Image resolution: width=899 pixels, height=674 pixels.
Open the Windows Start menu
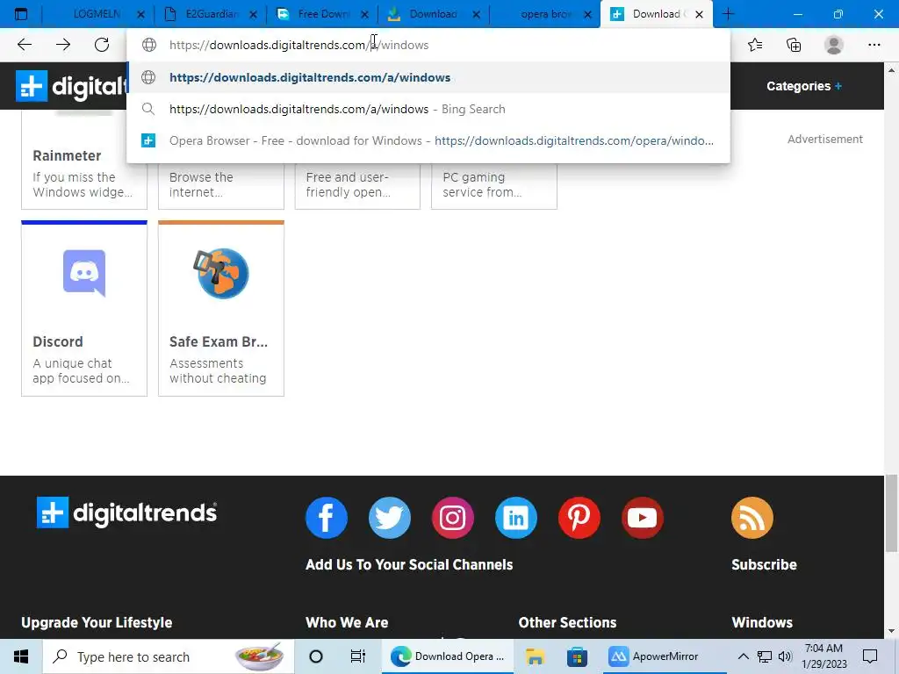click(21, 656)
